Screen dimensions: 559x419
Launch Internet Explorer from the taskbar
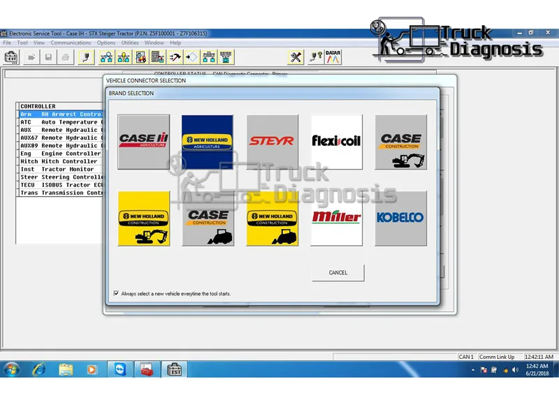tap(39, 369)
